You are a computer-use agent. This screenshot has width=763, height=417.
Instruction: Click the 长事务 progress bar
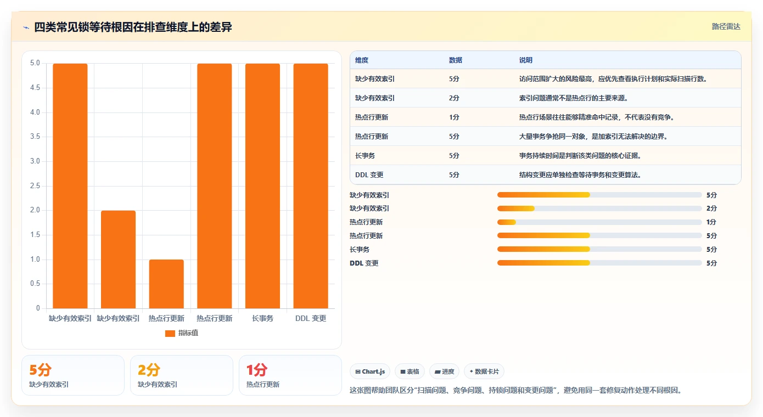pyautogui.click(x=599, y=249)
